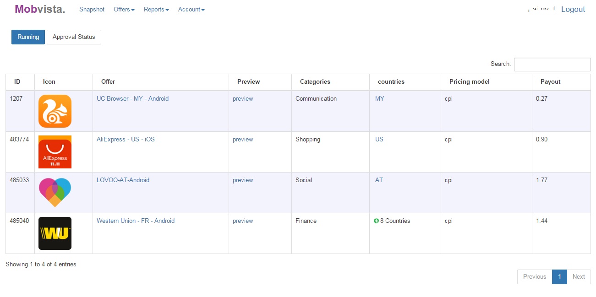The image size is (596, 297).
Task: Click the Western Union WU icon
Action: click(x=55, y=233)
